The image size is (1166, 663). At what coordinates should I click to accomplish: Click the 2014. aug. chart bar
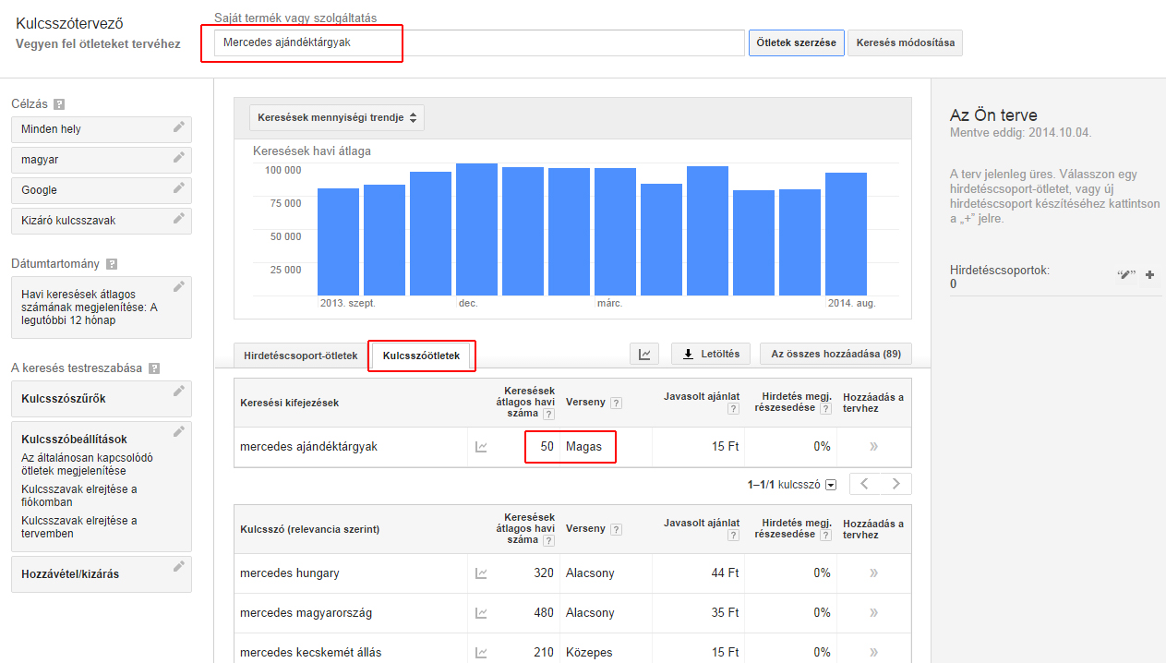tap(846, 234)
